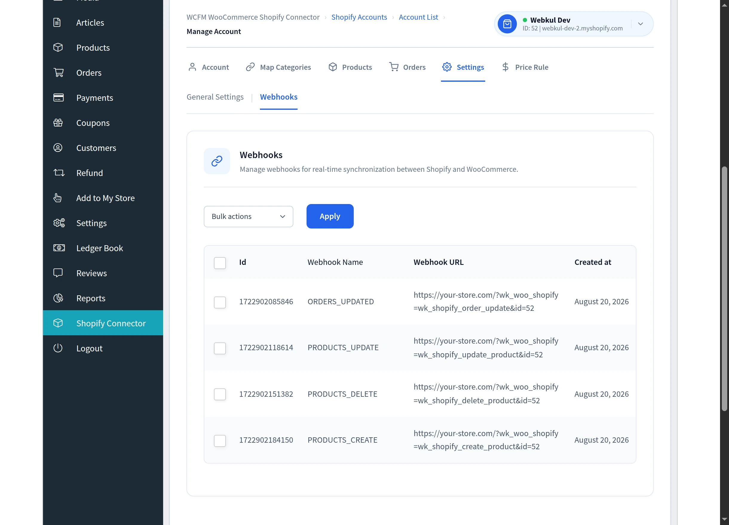Click the scrollbar down arrow
729x525 pixels.
(x=724, y=519)
